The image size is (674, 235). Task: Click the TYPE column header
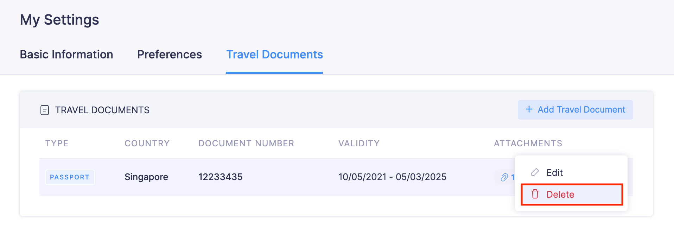pyautogui.click(x=57, y=144)
